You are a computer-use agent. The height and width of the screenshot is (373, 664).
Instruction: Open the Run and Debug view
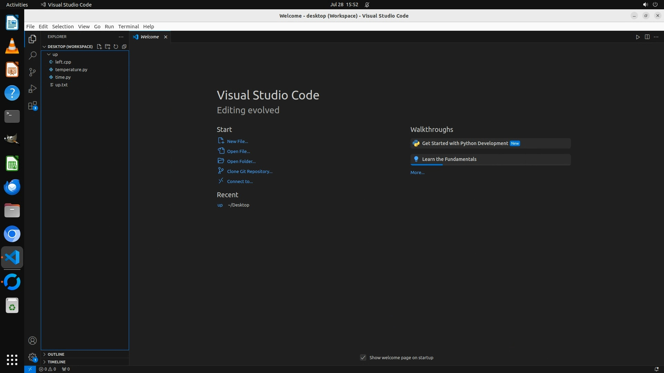coord(33,89)
